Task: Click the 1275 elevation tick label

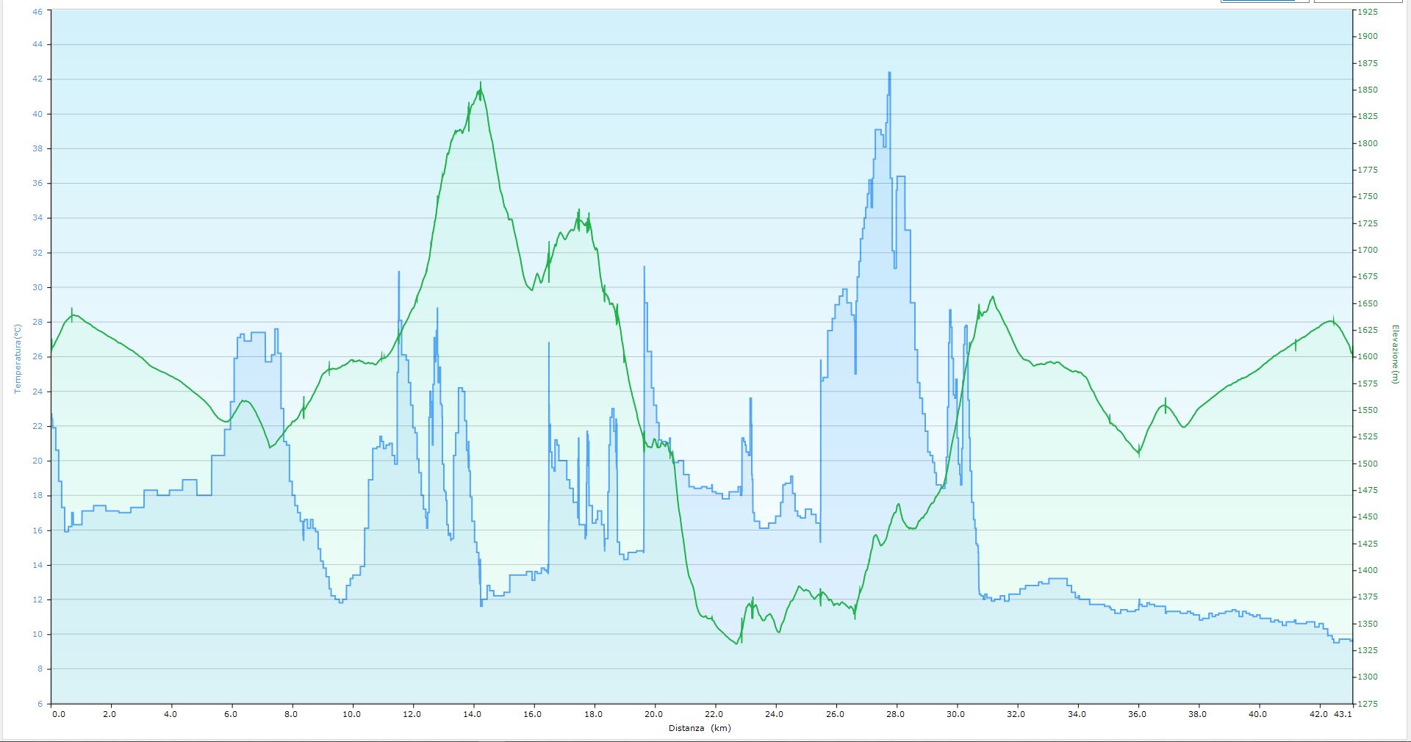Action: coord(1368,704)
